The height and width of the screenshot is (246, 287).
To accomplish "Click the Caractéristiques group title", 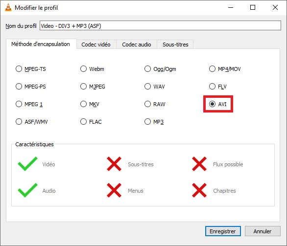I will point(34,144).
